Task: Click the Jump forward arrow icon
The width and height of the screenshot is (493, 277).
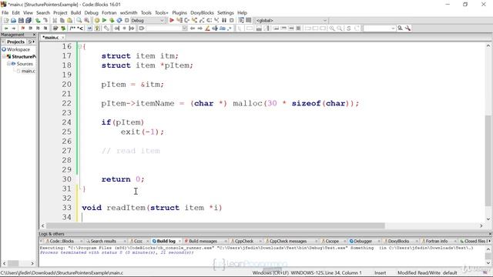Action: [x=14, y=28]
